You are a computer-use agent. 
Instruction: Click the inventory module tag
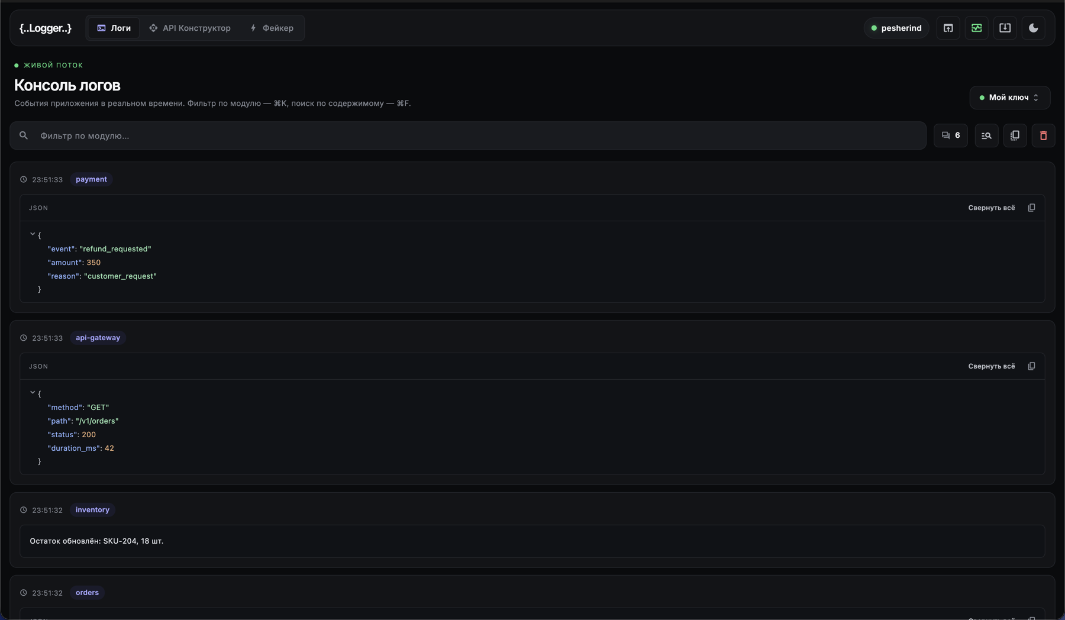click(x=92, y=510)
